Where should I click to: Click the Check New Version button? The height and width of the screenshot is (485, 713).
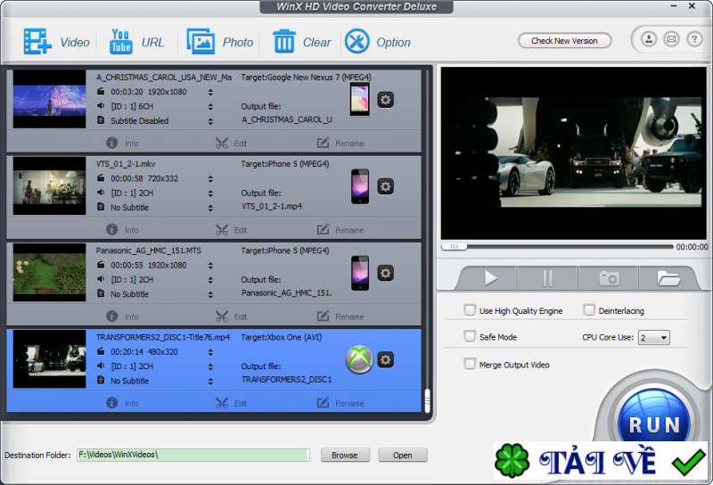(x=564, y=40)
